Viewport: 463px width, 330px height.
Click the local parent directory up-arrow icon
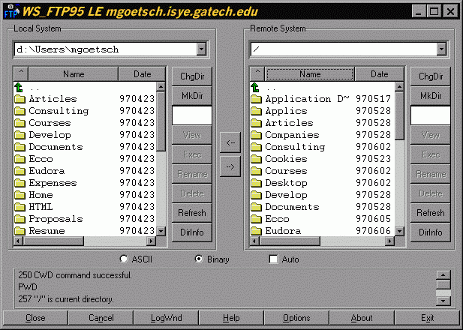click(20, 87)
